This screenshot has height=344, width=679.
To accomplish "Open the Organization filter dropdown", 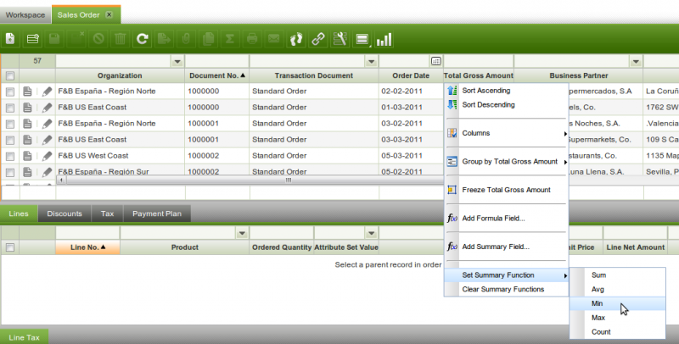I will pos(177,61).
